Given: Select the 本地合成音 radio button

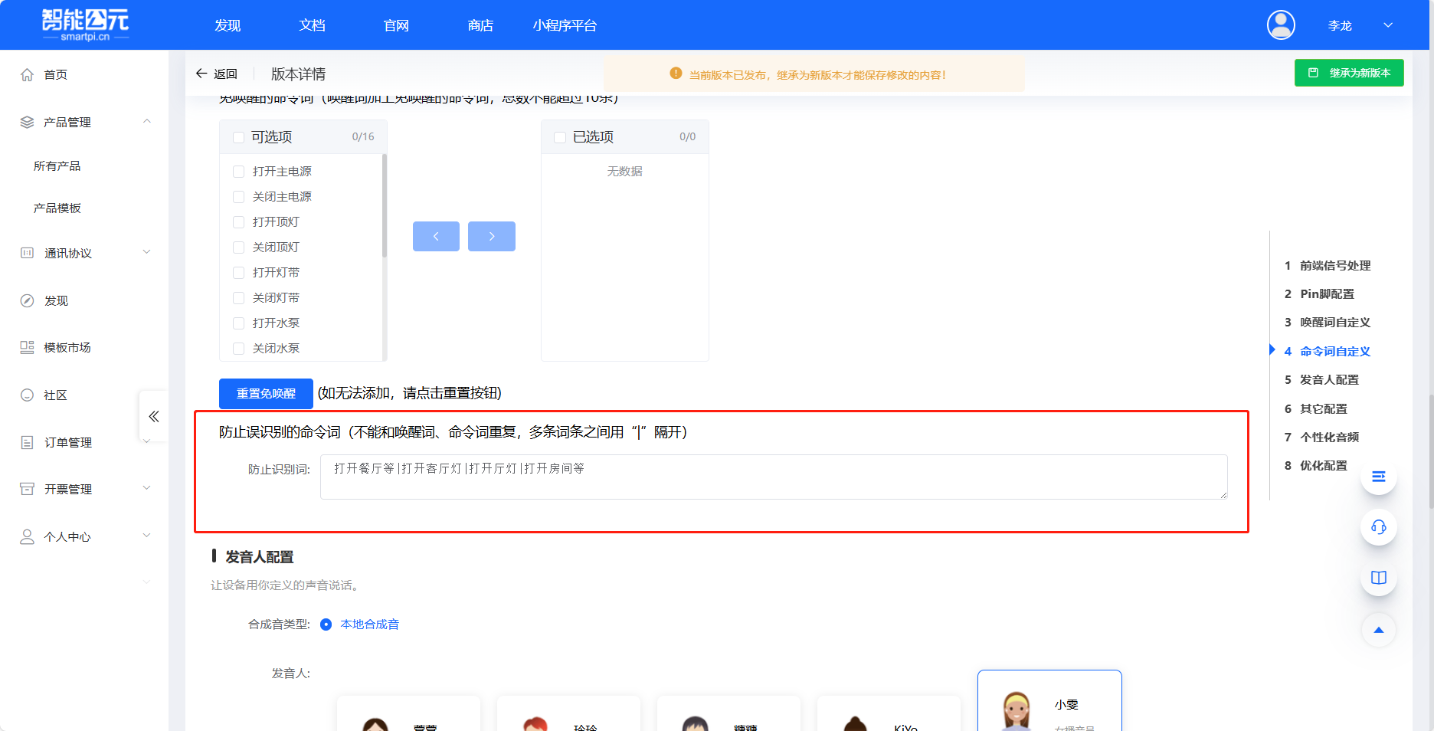Looking at the screenshot, I should pos(327,624).
